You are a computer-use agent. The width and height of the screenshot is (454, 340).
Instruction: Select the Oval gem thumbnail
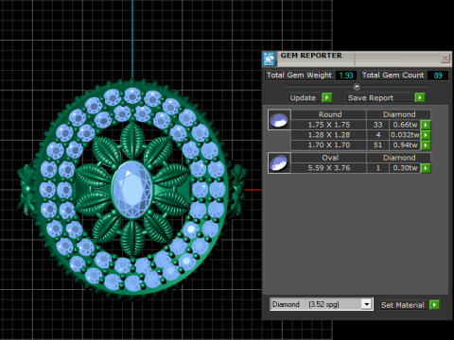coord(279,163)
